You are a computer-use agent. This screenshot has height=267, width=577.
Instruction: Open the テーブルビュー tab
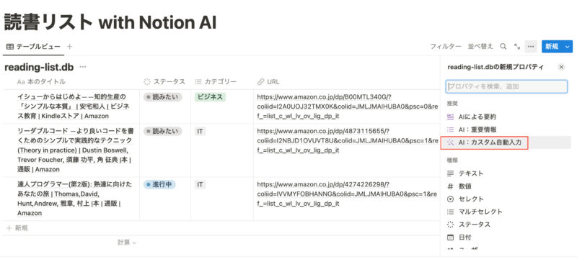coord(33,47)
